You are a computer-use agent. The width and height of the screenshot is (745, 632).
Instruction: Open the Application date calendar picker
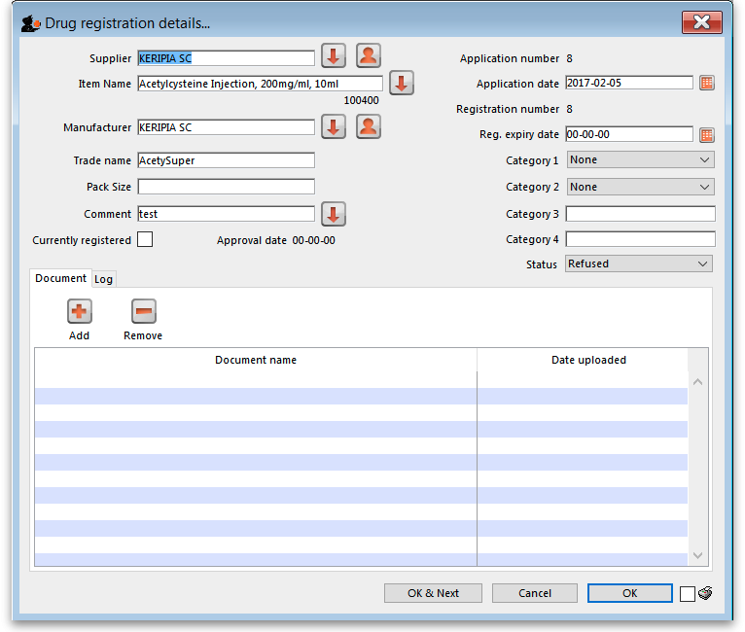(x=707, y=84)
